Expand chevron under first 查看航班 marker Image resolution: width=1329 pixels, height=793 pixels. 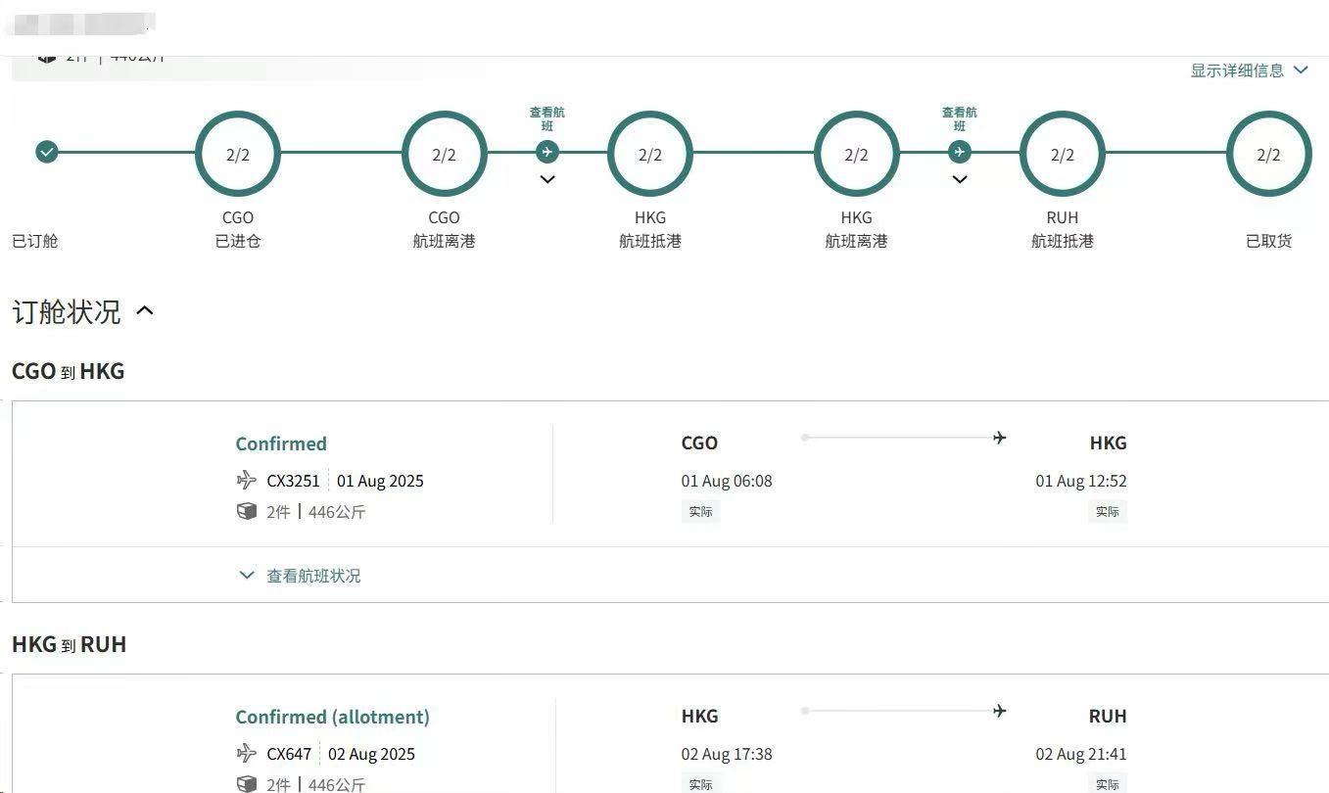point(547,179)
